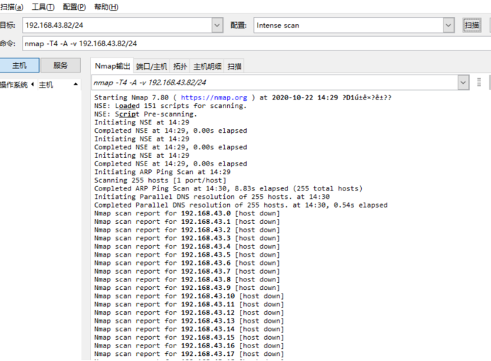Click scan report line for 192.168.43.17

pyautogui.click(x=189, y=354)
